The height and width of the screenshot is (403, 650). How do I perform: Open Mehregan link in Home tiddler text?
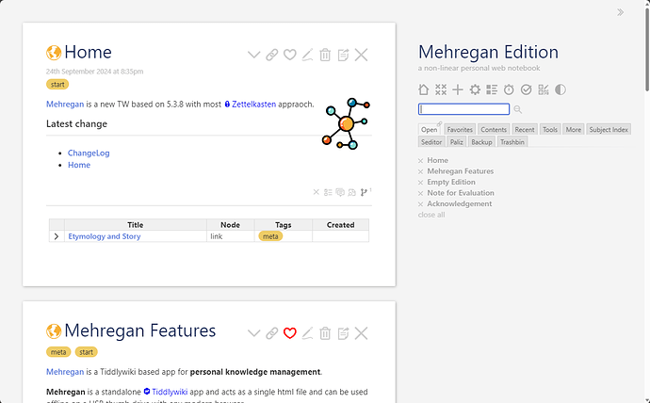point(65,105)
